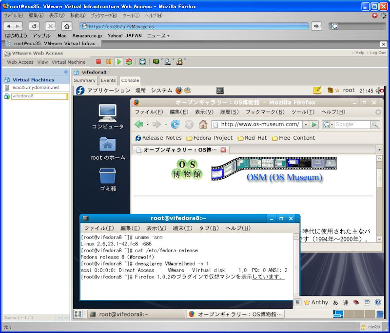This screenshot has width=390, height=333.
Task: Close the OS博物館 browser tab
Action: [x=223, y=150]
